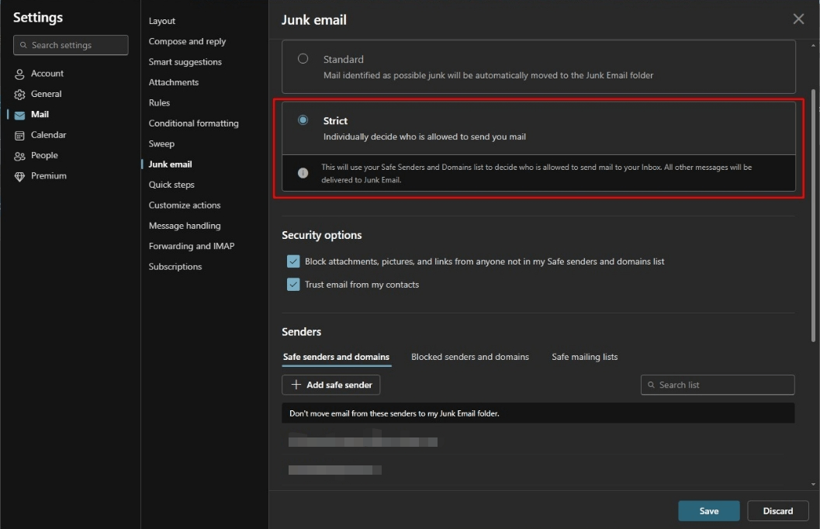The height and width of the screenshot is (529, 820).
Task: Click the Calendar icon in sidebar
Action: coord(19,136)
